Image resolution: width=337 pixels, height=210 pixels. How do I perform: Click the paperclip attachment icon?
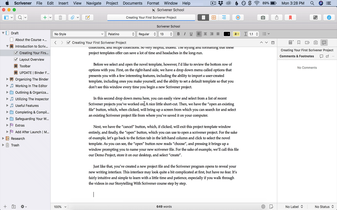tap(73, 18)
